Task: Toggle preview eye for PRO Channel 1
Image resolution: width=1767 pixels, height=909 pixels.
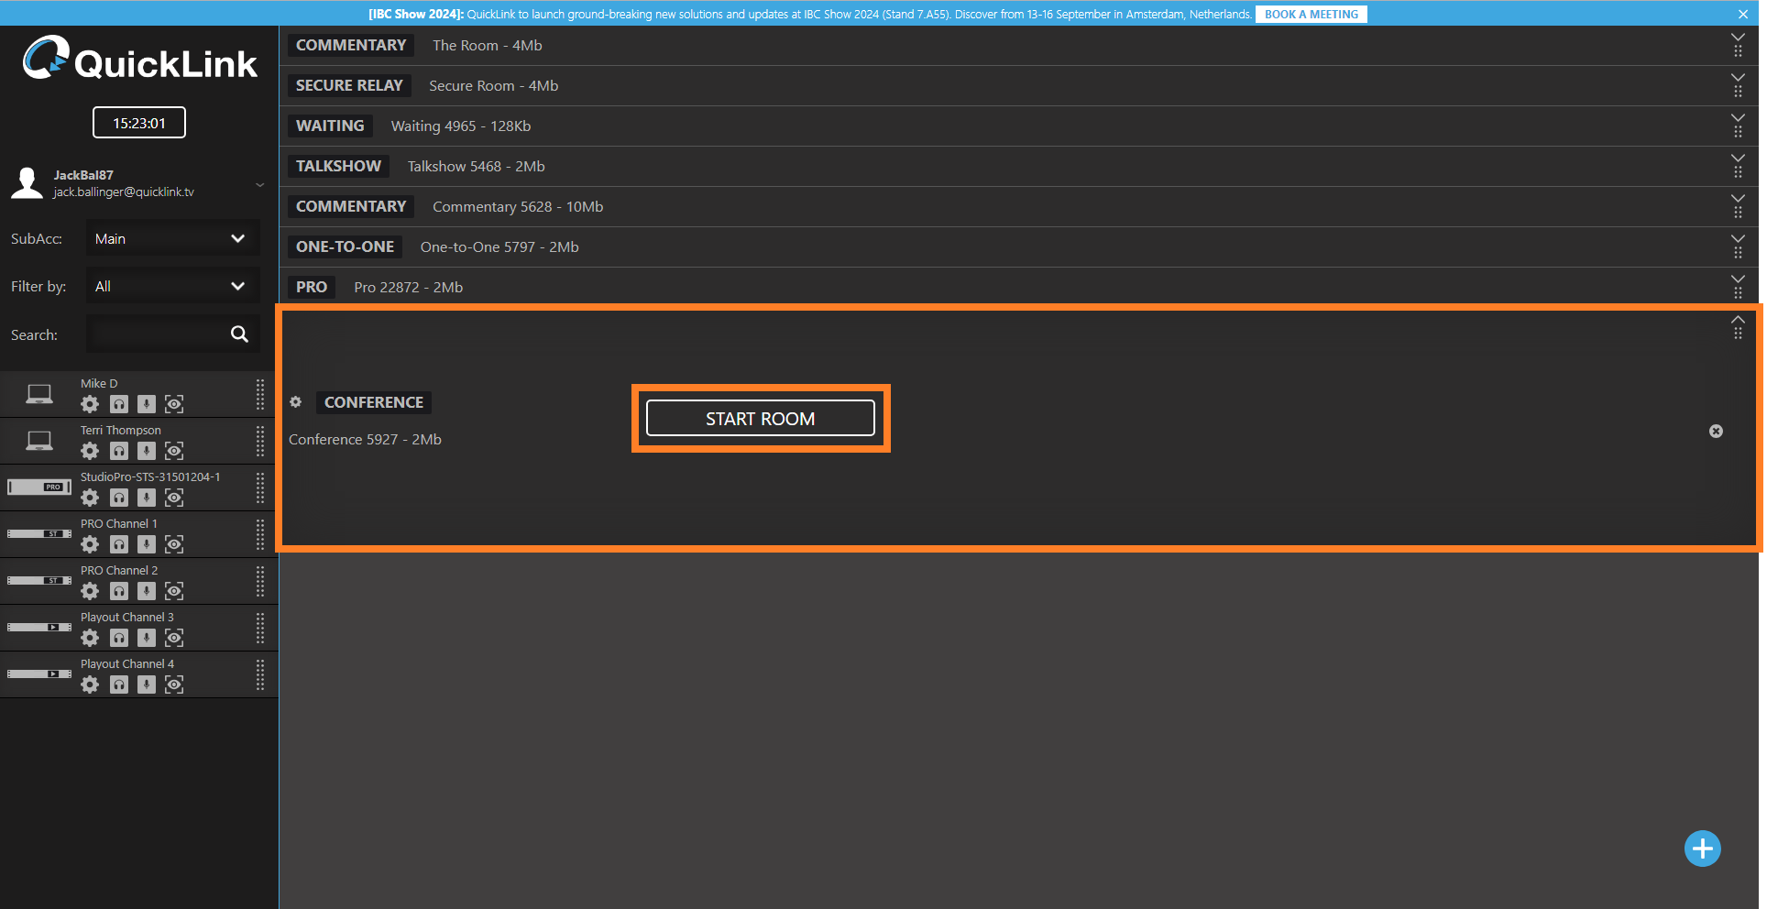Action: point(174,544)
